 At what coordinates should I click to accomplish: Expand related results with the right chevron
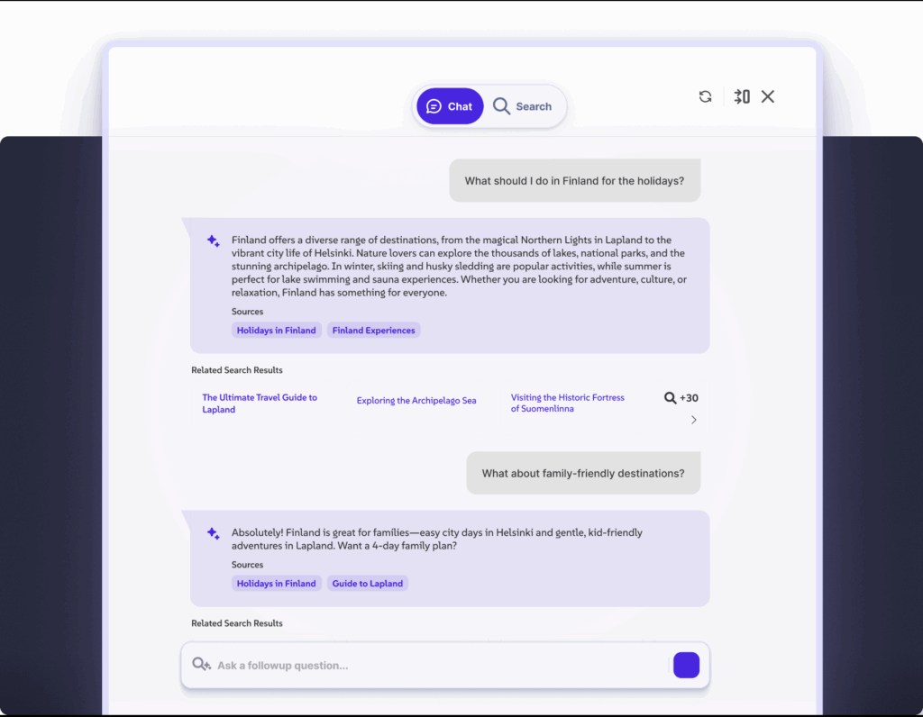pyautogui.click(x=693, y=420)
